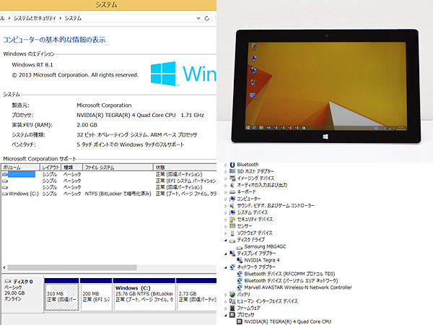Sort by ボリューム column header
The width and height of the screenshot is (433, 325).
point(20,168)
